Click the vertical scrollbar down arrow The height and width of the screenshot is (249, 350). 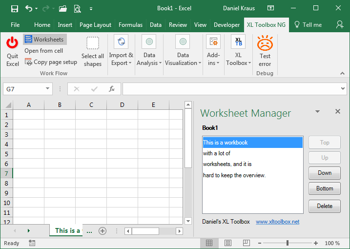click(x=188, y=221)
